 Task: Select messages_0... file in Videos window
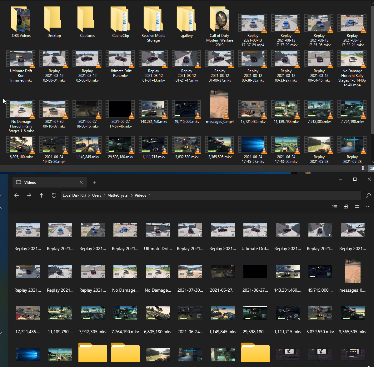pyautogui.click(x=353, y=276)
